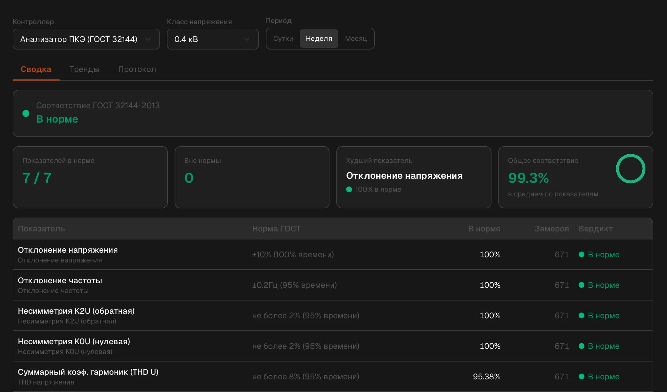The height and width of the screenshot is (392, 667).
Task: Select the Неделя period option
Action: [x=319, y=39]
